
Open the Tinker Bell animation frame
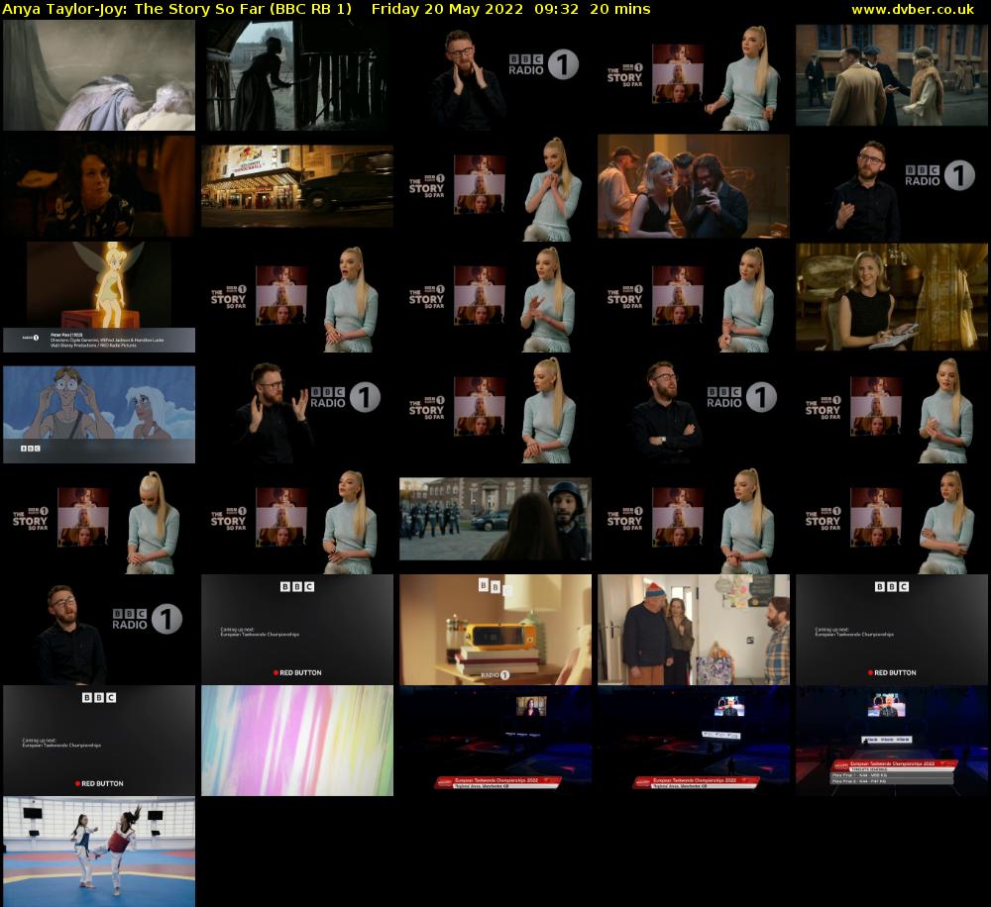(x=99, y=297)
